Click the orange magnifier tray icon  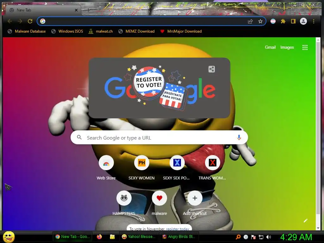(x=238, y=237)
